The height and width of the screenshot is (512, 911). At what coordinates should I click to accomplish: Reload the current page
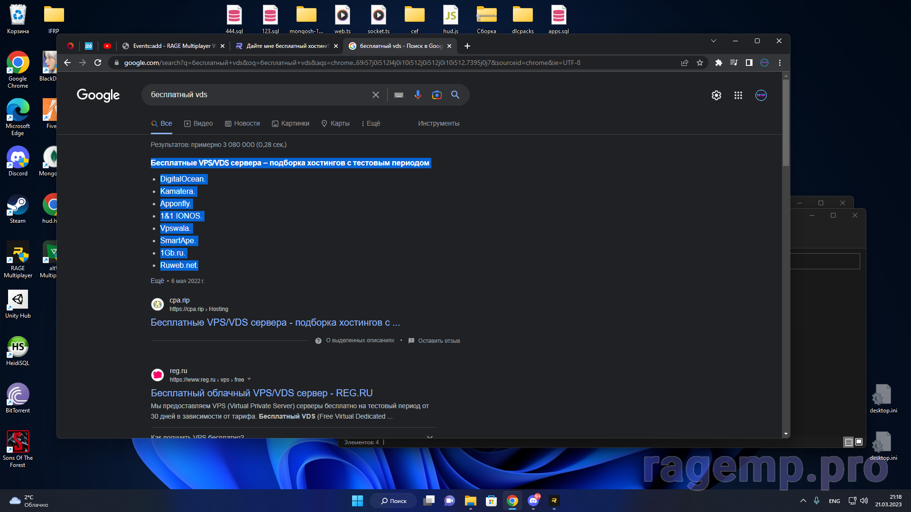(98, 63)
